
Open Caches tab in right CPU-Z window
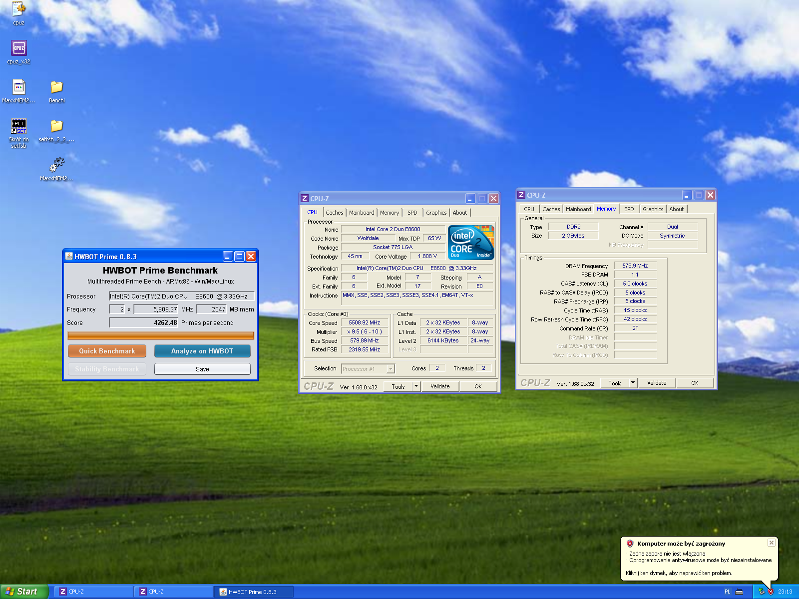point(551,209)
